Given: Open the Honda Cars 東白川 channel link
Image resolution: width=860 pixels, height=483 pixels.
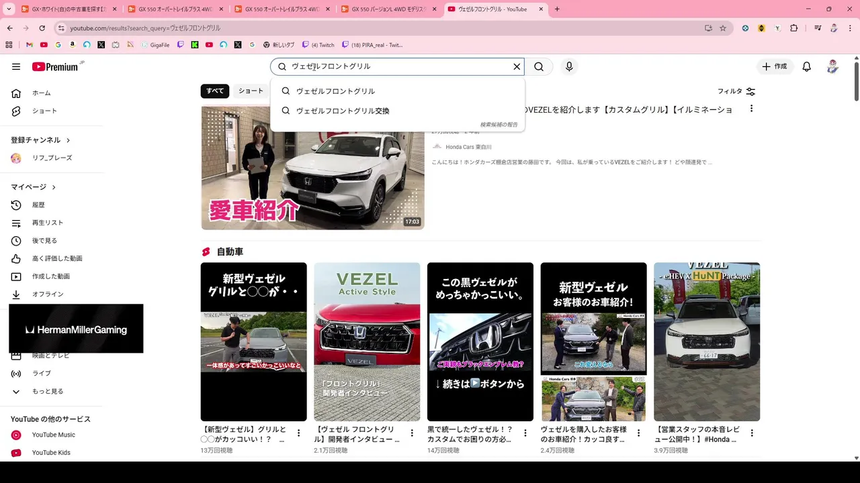Looking at the screenshot, I should (468, 147).
